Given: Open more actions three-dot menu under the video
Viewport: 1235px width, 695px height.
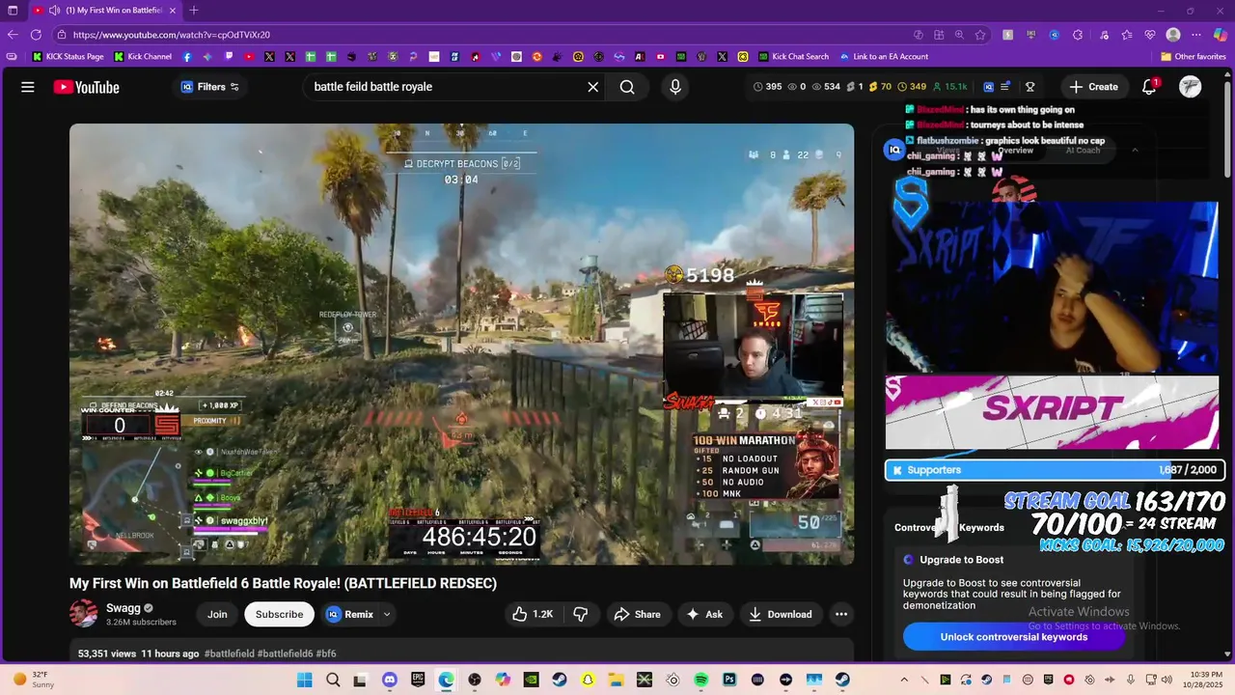Looking at the screenshot, I should 841,614.
